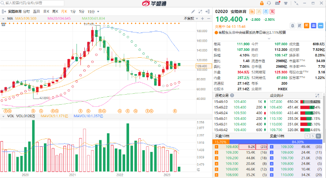The height and width of the screenshot is (178, 326).
Task: Click stock code 02020 header
Action: coord(221,12)
